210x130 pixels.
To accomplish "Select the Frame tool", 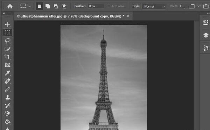I will point(7,65).
